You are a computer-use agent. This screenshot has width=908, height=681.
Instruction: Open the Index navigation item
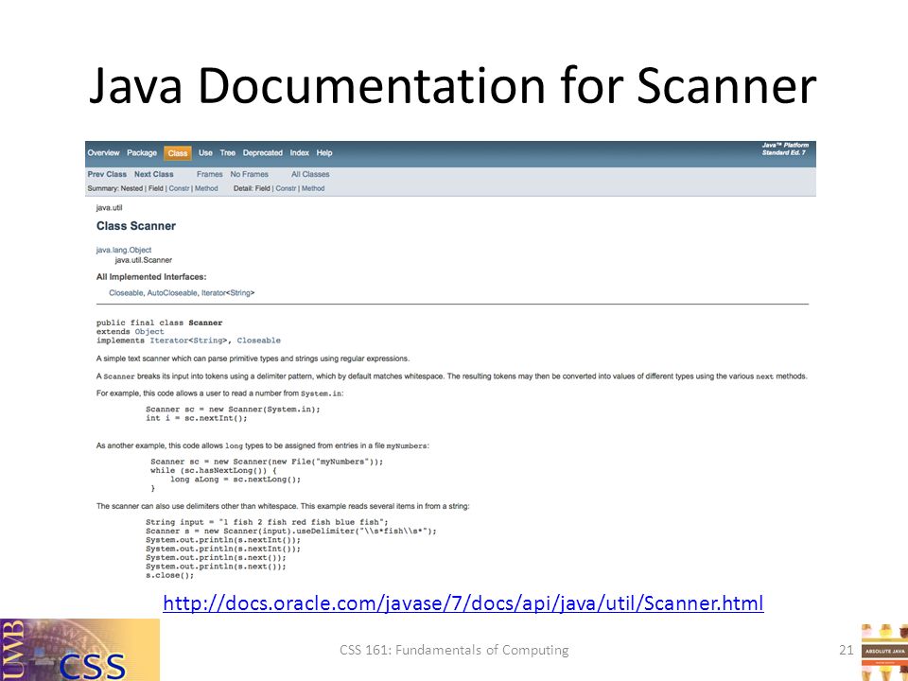coord(300,153)
